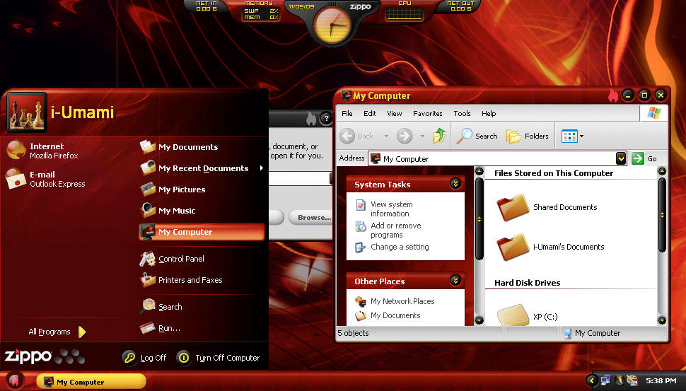Open Control Panel from the Start menu
The width and height of the screenshot is (686, 391).
180,259
